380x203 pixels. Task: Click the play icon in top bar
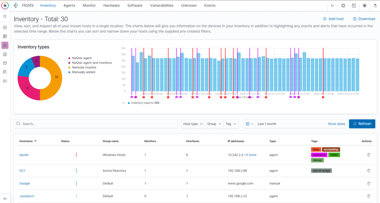pos(332,6)
